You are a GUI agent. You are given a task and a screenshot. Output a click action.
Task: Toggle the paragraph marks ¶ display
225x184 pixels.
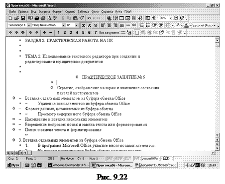(154, 18)
